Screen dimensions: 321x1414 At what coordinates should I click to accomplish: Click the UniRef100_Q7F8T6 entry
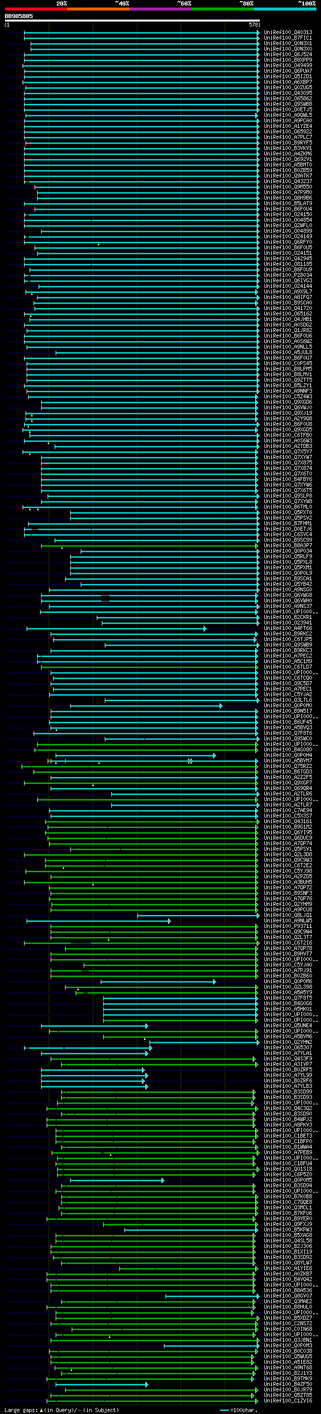point(288,733)
